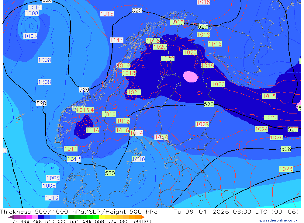Select the bright magenta legend swatch

click(28, 217)
